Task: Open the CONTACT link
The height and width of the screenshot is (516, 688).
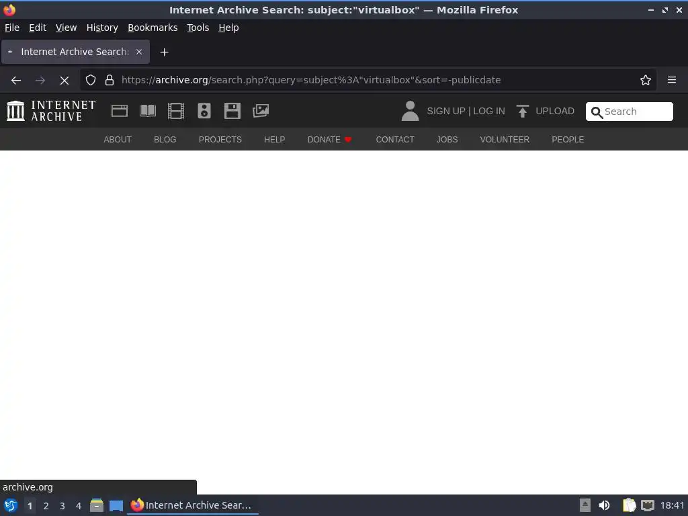Action: pyautogui.click(x=395, y=140)
